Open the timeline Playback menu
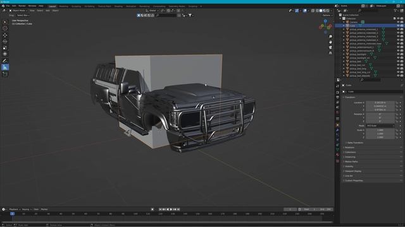This screenshot has width=405, height=227. click(15, 209)
